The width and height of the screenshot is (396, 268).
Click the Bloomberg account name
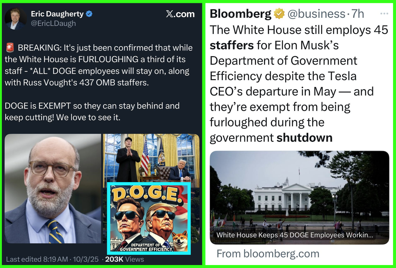click(240, 14)
